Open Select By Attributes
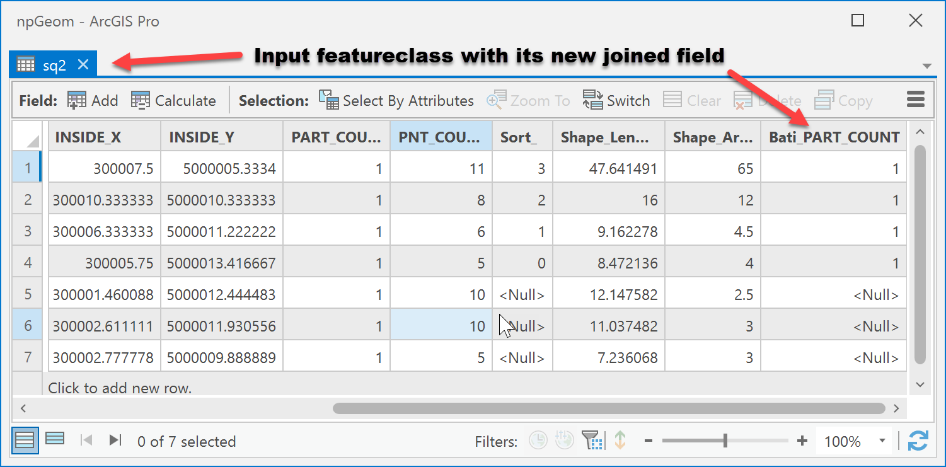 point(396,100)
